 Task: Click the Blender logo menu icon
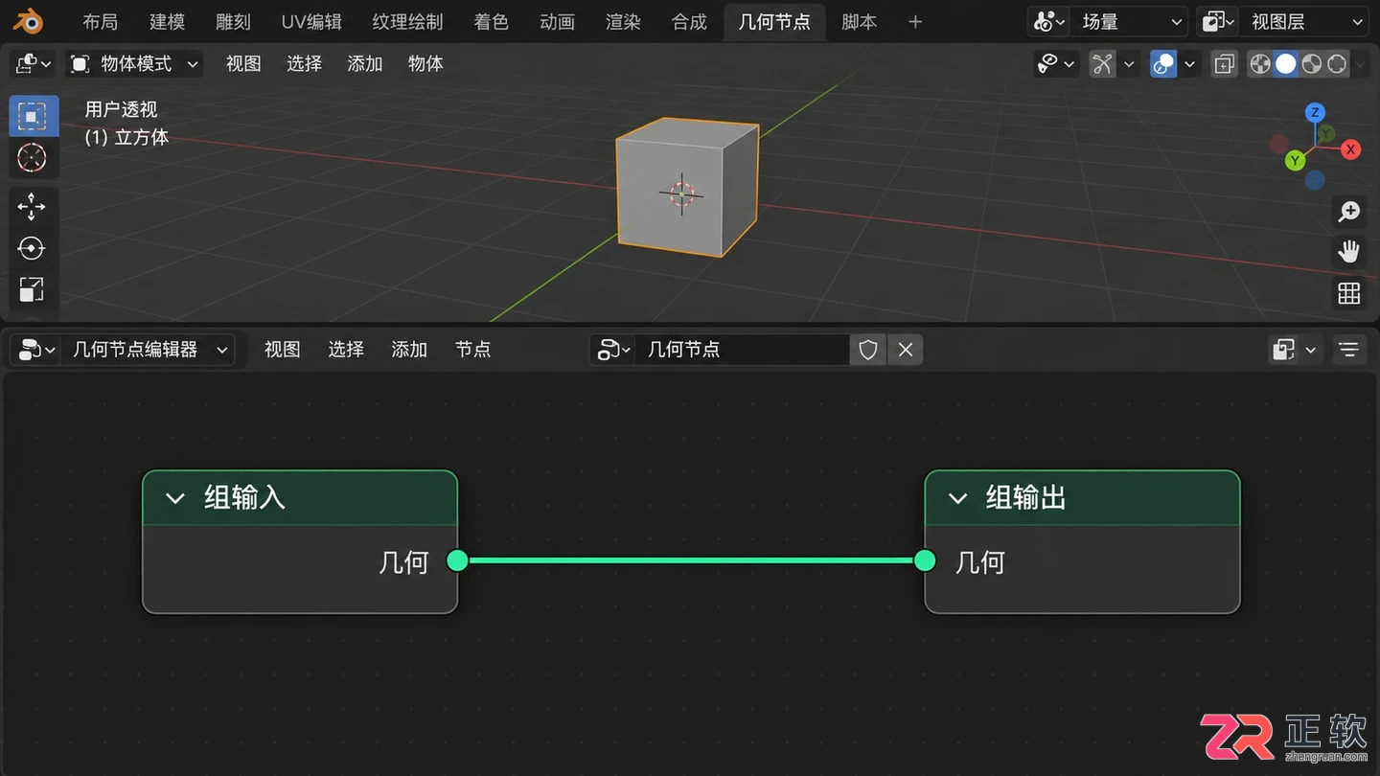click(30, 21)
